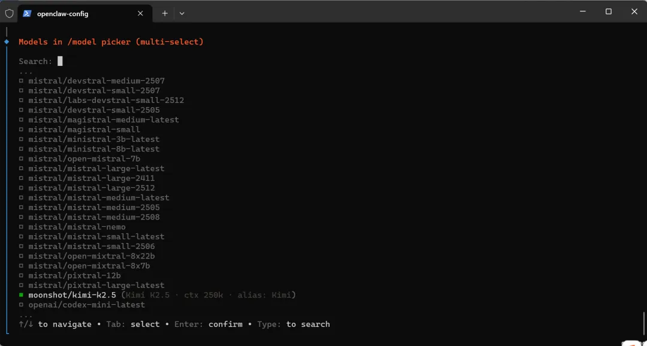Click the shield icon beside the tab
The image size is (647, 346).
9,14
